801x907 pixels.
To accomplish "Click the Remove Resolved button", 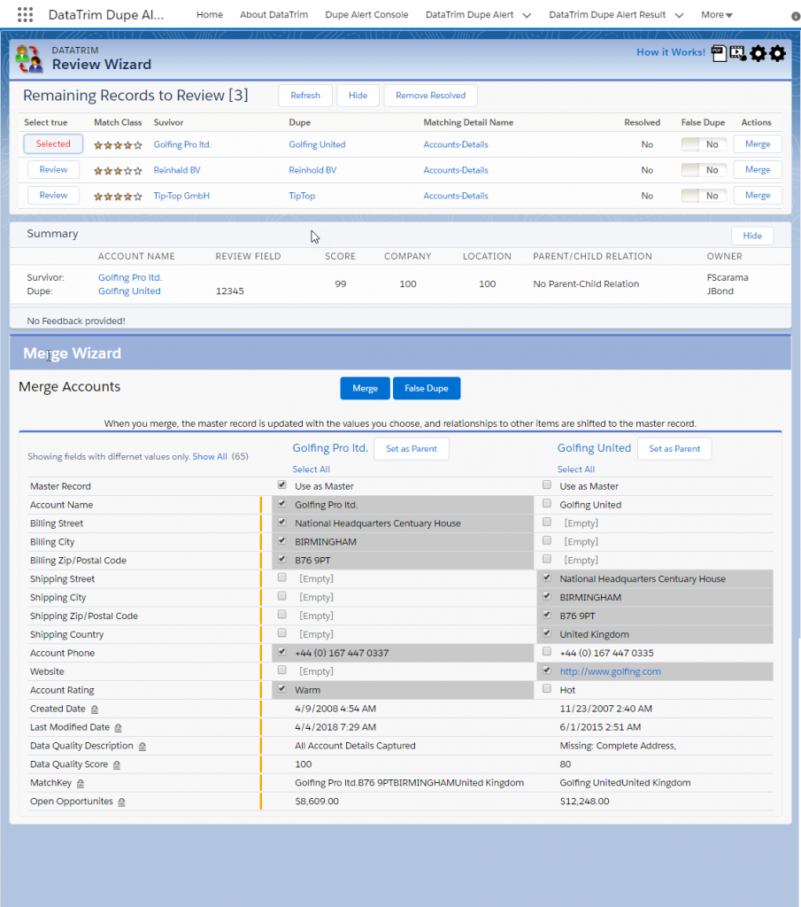I will (430, 96).
